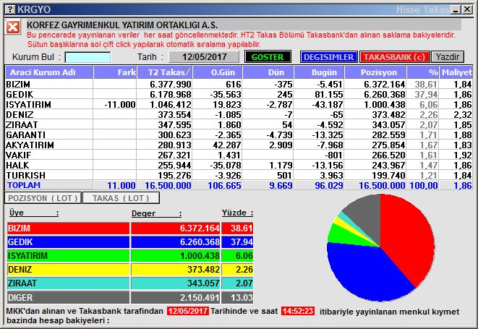Image resolution: width=478 pixels, height=329 pixels.
Task: Click into the Kurum Bul search field
Action: click(x=88, y=57)
